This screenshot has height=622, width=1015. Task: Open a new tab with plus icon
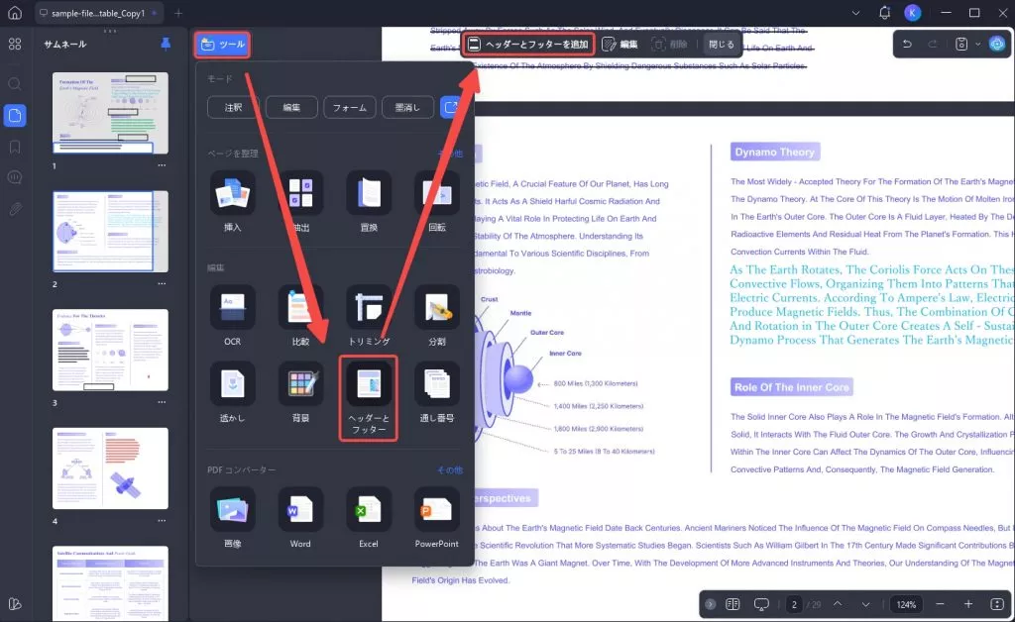tap(178, 13)
